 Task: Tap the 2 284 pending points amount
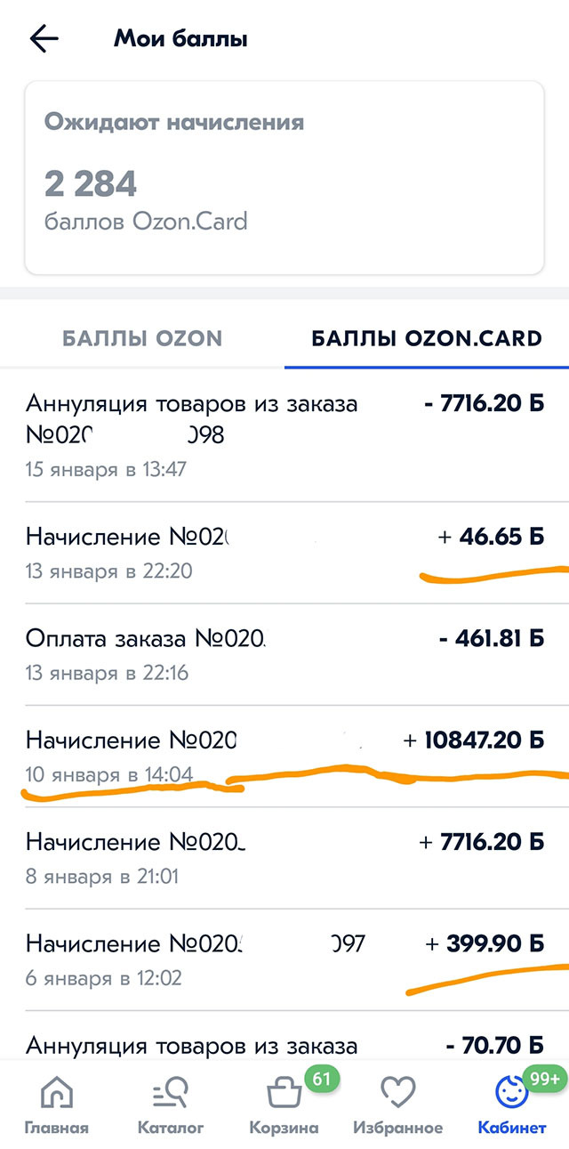point(91,184)
